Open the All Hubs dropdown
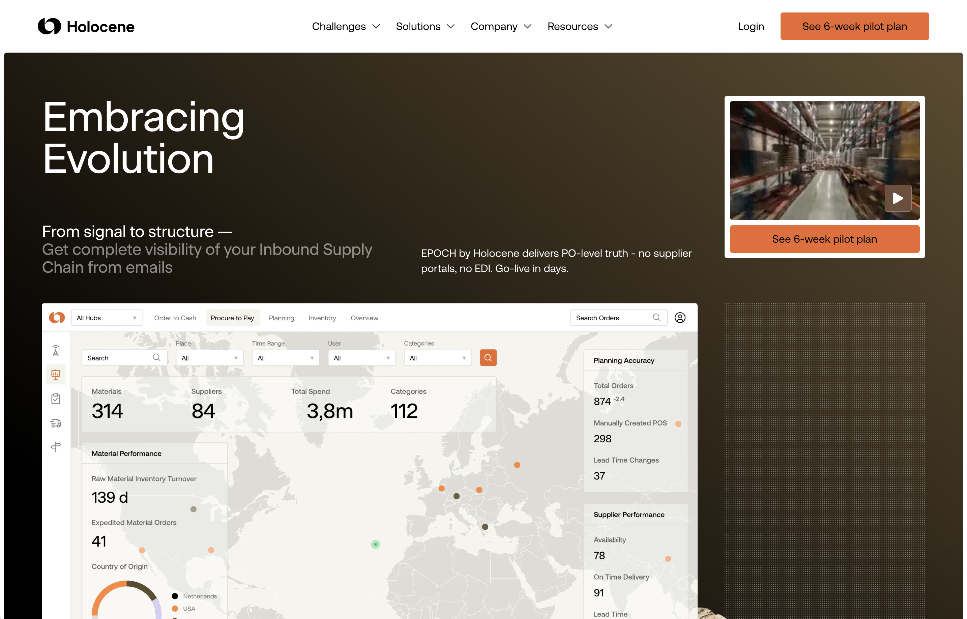This screenshot has width=967, height=619. tap(107, 318)
